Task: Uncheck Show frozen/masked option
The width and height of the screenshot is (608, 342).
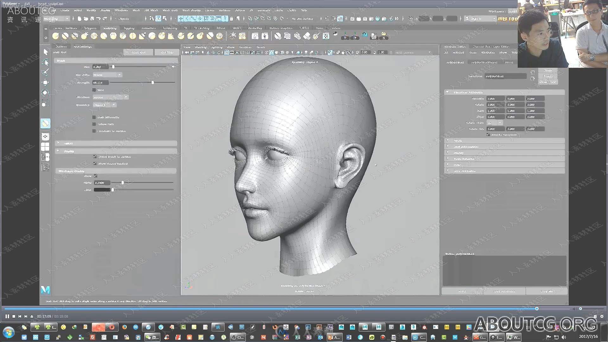Action: click(95, 163)
